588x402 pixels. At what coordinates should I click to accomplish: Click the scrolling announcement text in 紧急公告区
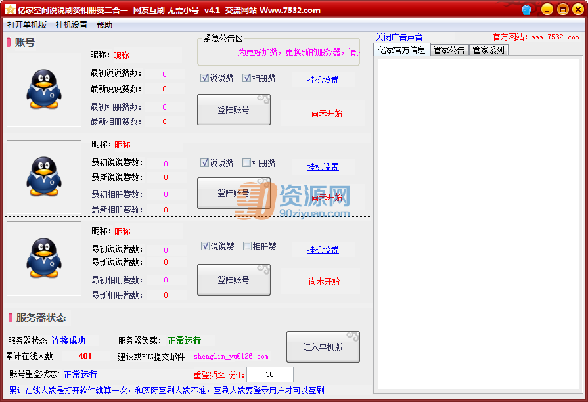pyautogui.click(x=299, y=52)
